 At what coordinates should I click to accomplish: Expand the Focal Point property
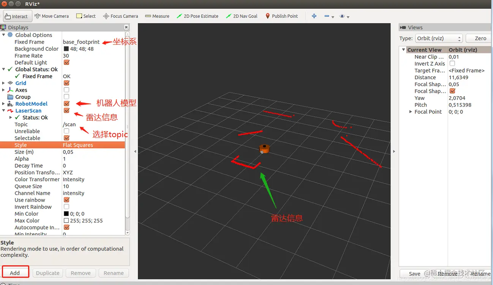[x=411, y=112]
